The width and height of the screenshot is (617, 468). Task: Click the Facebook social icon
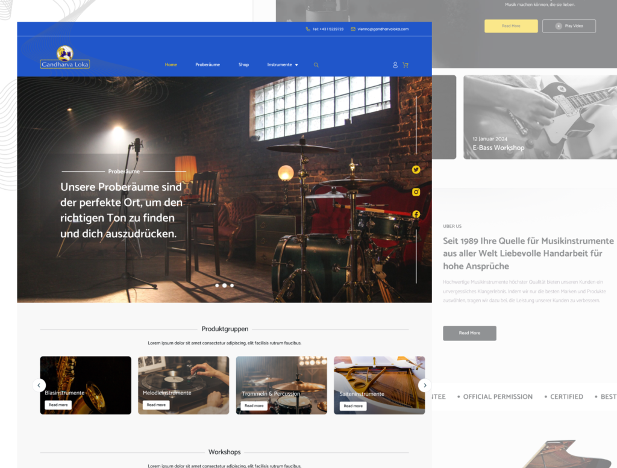pos(416,214)
